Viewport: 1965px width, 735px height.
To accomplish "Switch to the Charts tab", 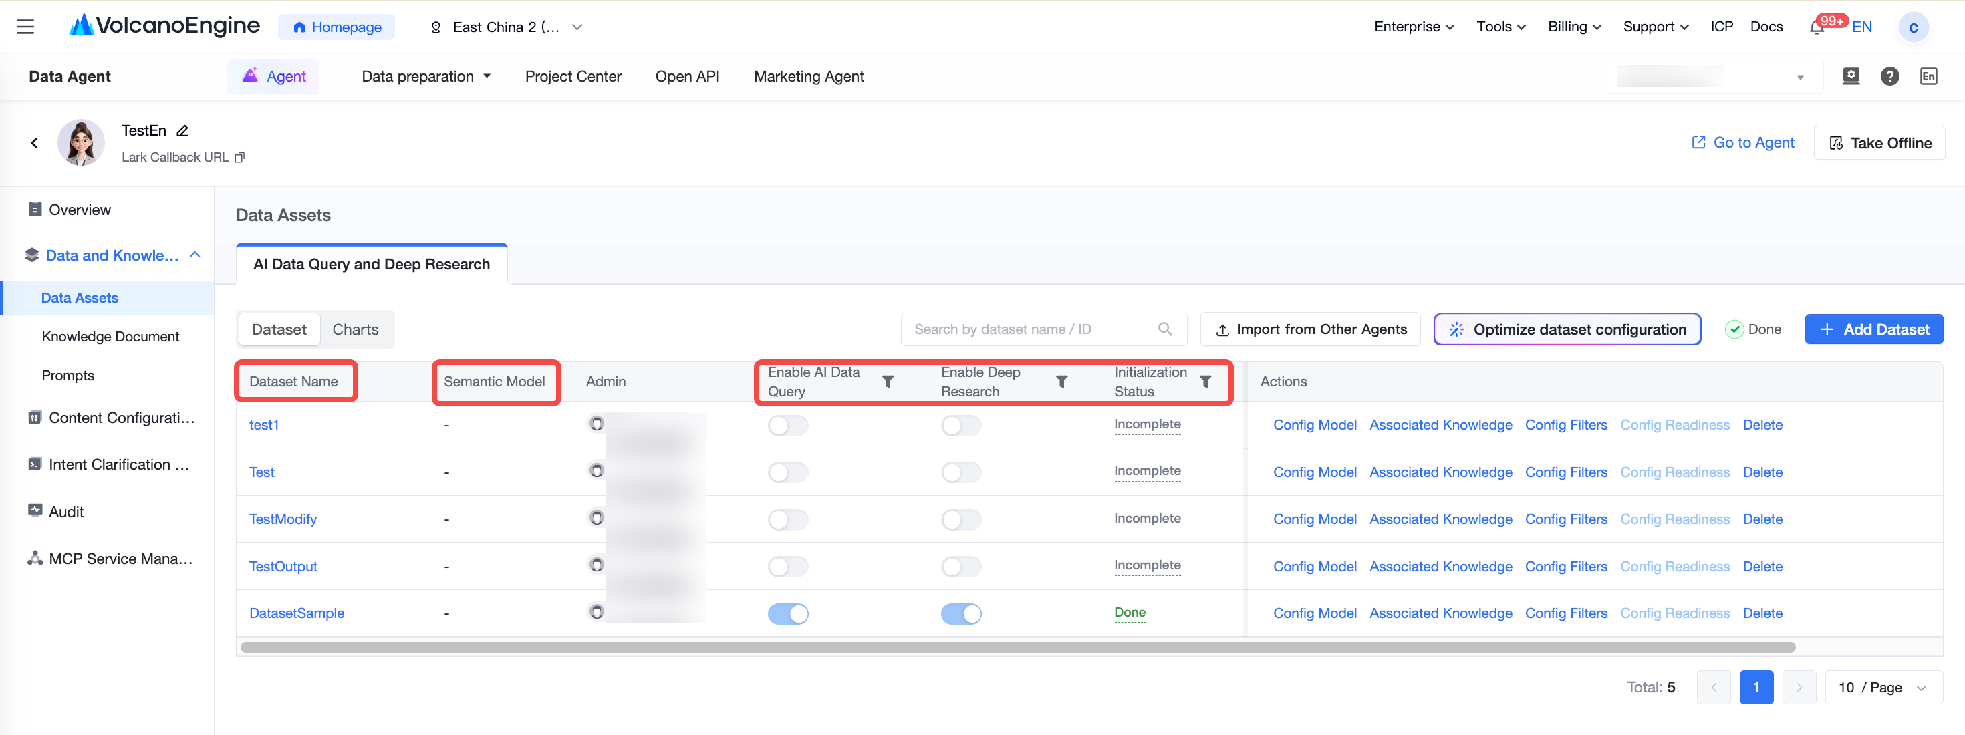I will click(355, 329).
